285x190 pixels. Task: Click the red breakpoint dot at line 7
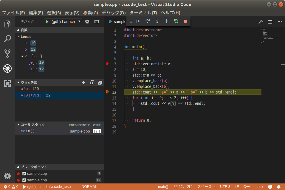coord(107,63)
